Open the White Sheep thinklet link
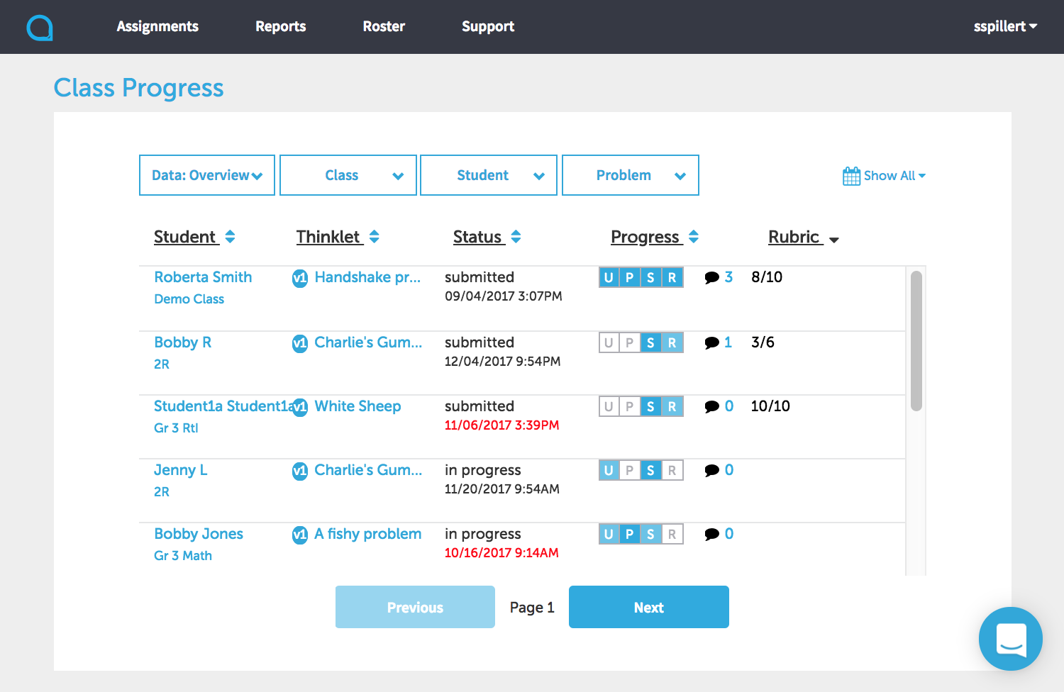 (x=358, y=406)
